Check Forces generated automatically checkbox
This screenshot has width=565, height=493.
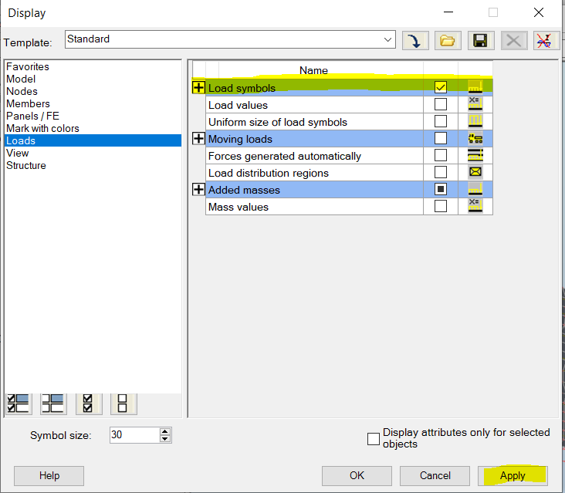tap(440, 155)
